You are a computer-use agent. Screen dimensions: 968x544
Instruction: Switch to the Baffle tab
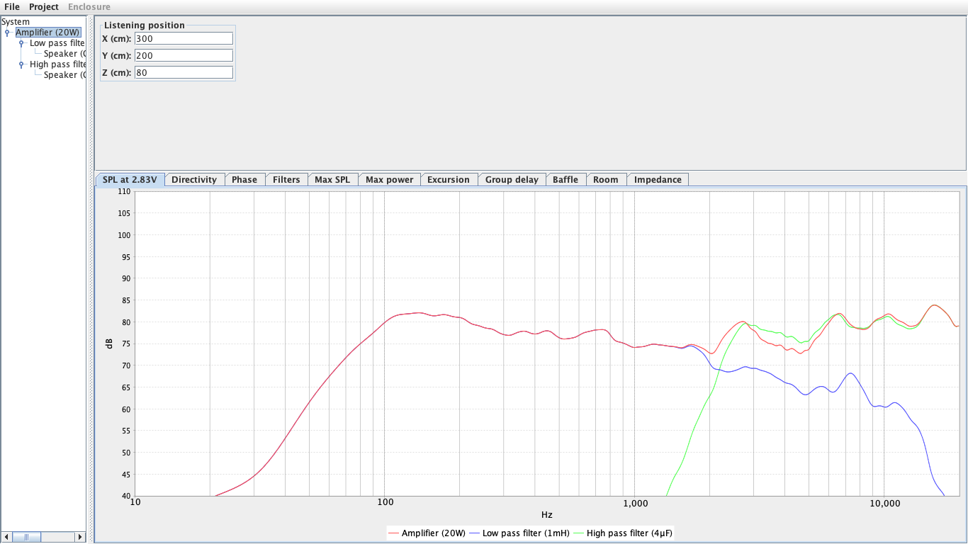tap(565, 179)
